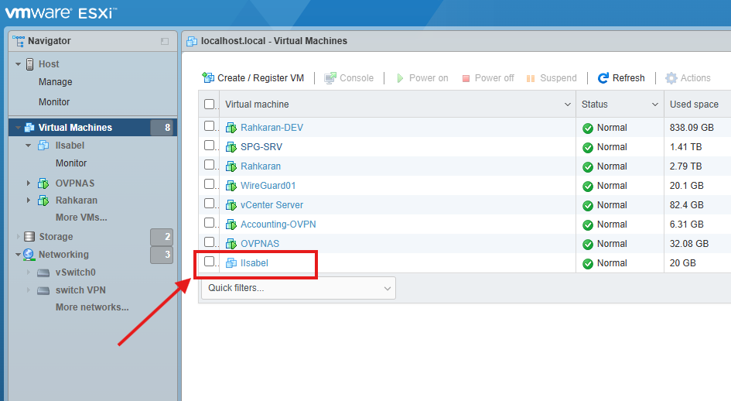731x401 pixels.
Task: Click the Actions gear icon
Action: (x=671, y=78)
